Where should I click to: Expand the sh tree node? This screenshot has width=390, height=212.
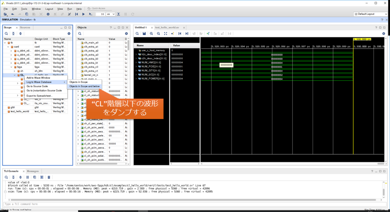[x=14, y=71]
